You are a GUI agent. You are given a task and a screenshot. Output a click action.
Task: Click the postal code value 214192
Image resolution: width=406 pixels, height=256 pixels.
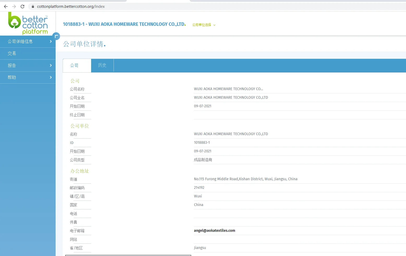199,188
